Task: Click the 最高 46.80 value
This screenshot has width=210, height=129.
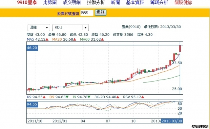Action: (57, 35)
